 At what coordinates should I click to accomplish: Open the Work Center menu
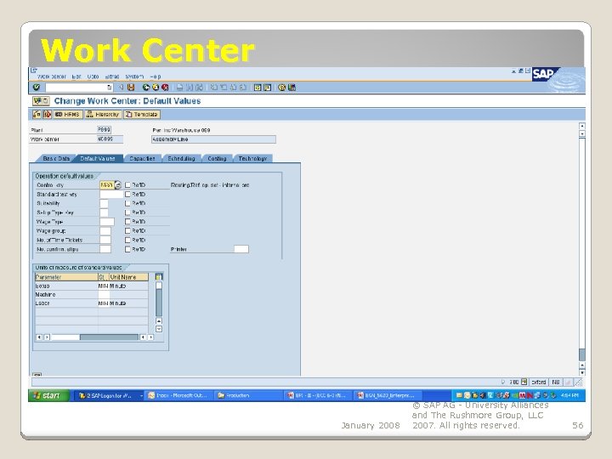click(x=52, y=76)
